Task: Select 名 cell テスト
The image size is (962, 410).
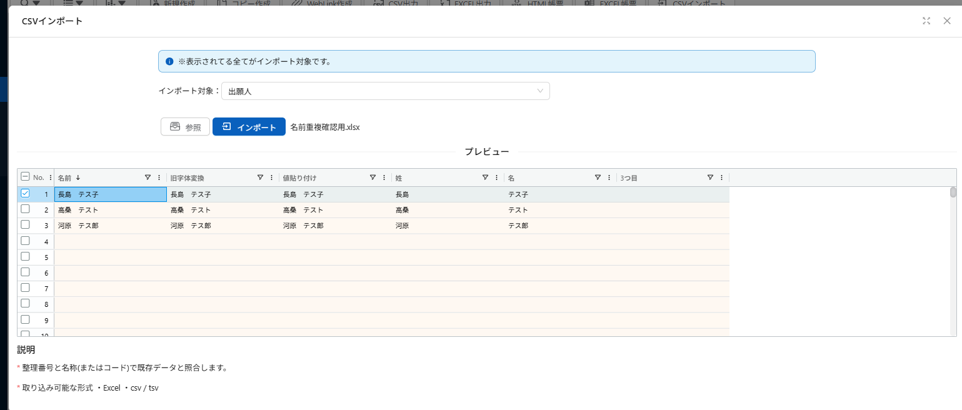Action: click(x=561, y=210)
